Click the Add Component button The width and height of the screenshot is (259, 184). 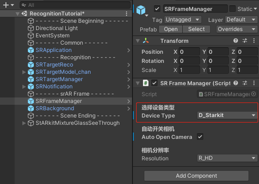coord(196,176)
